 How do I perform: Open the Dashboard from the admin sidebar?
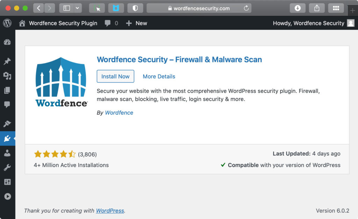(x=8, y=42)
